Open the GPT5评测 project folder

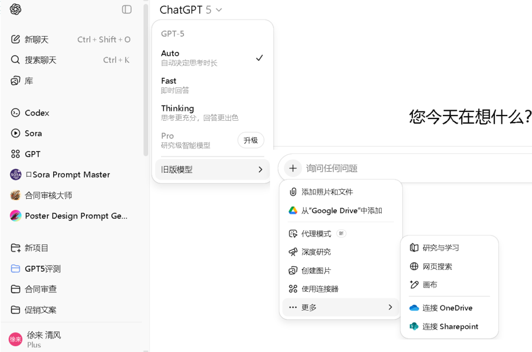click(42, 269)
